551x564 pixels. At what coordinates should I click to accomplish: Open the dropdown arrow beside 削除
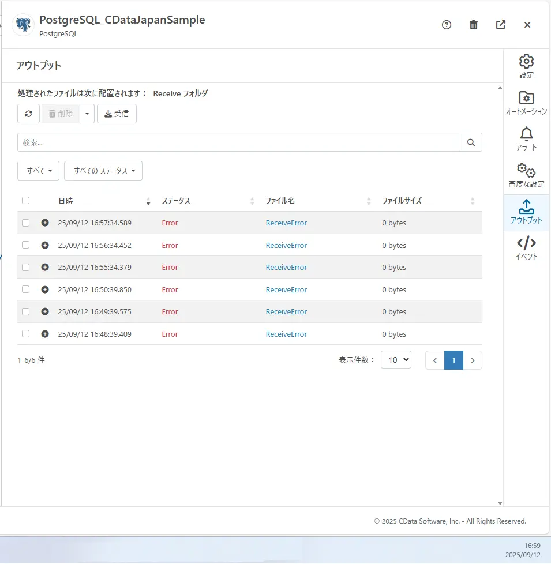pyautogui.click(x=87, y=114)
